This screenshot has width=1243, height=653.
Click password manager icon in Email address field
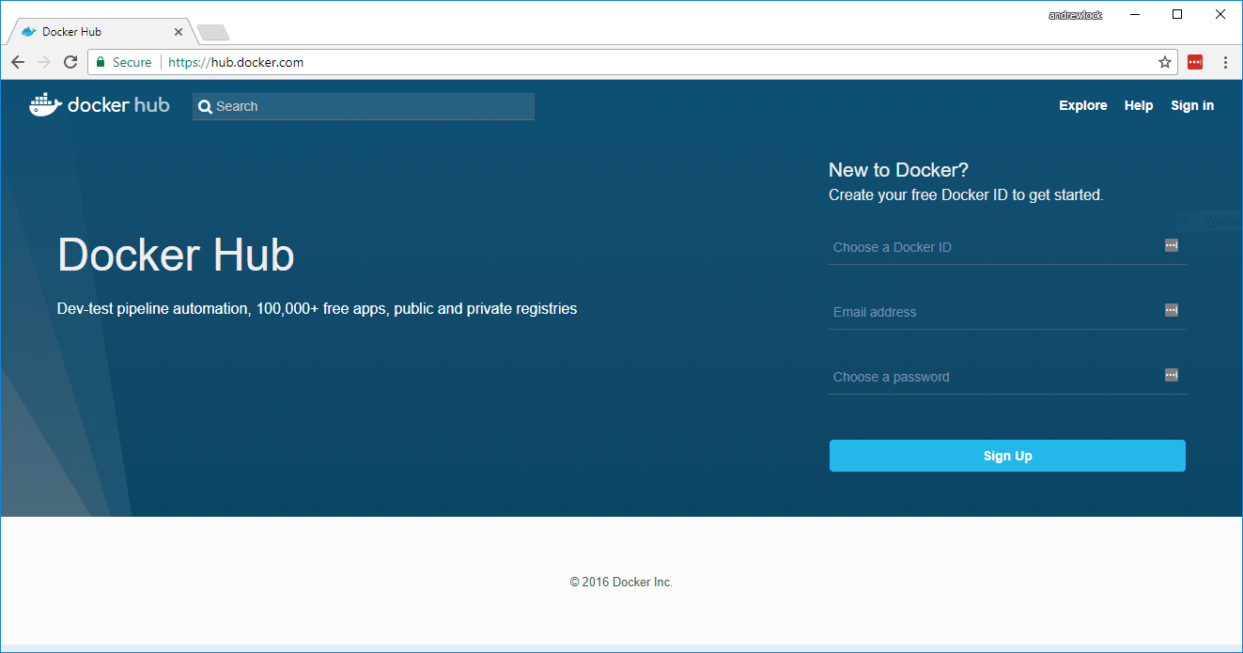(x=1172, y=310)
